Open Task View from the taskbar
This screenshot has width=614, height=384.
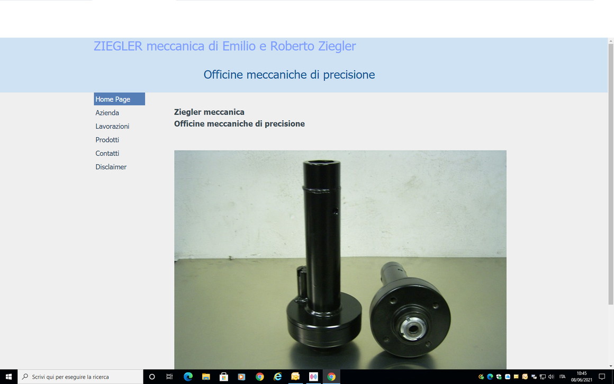[x=169, y=377]
